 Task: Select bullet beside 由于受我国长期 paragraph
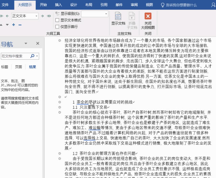[x=60, y=158]
